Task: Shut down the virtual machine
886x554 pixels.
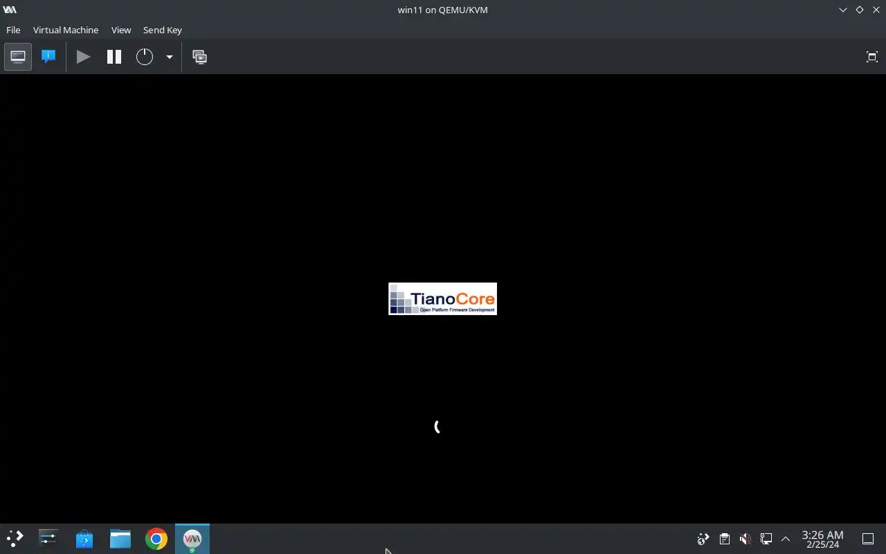Action: 144,57
